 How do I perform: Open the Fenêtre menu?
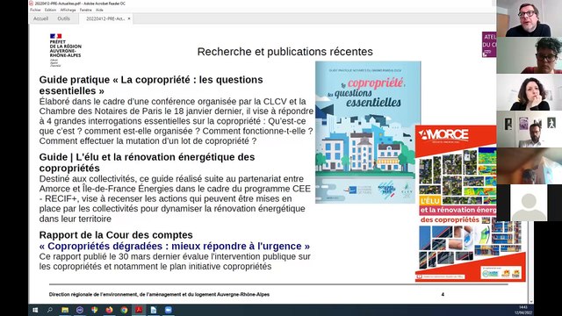coord(86,10)
